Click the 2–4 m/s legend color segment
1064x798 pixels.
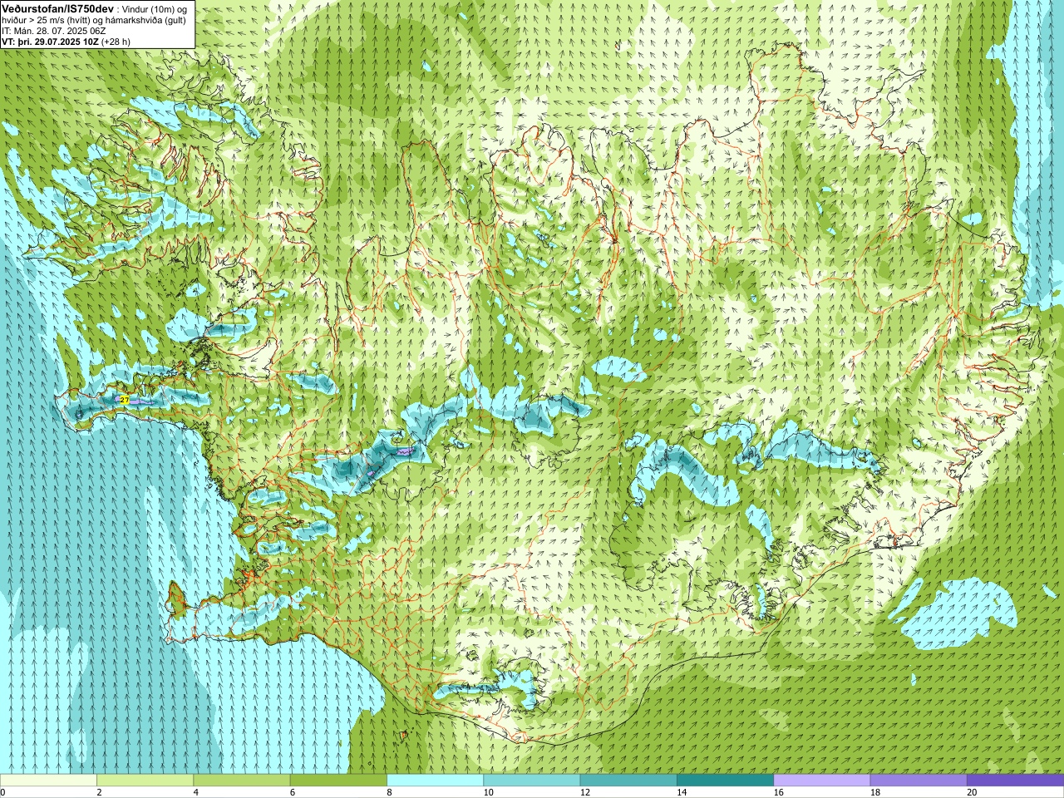(145, 781)
